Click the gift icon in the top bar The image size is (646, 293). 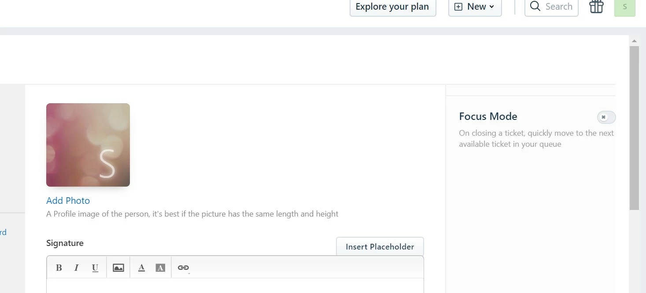(x=596, y=7)
